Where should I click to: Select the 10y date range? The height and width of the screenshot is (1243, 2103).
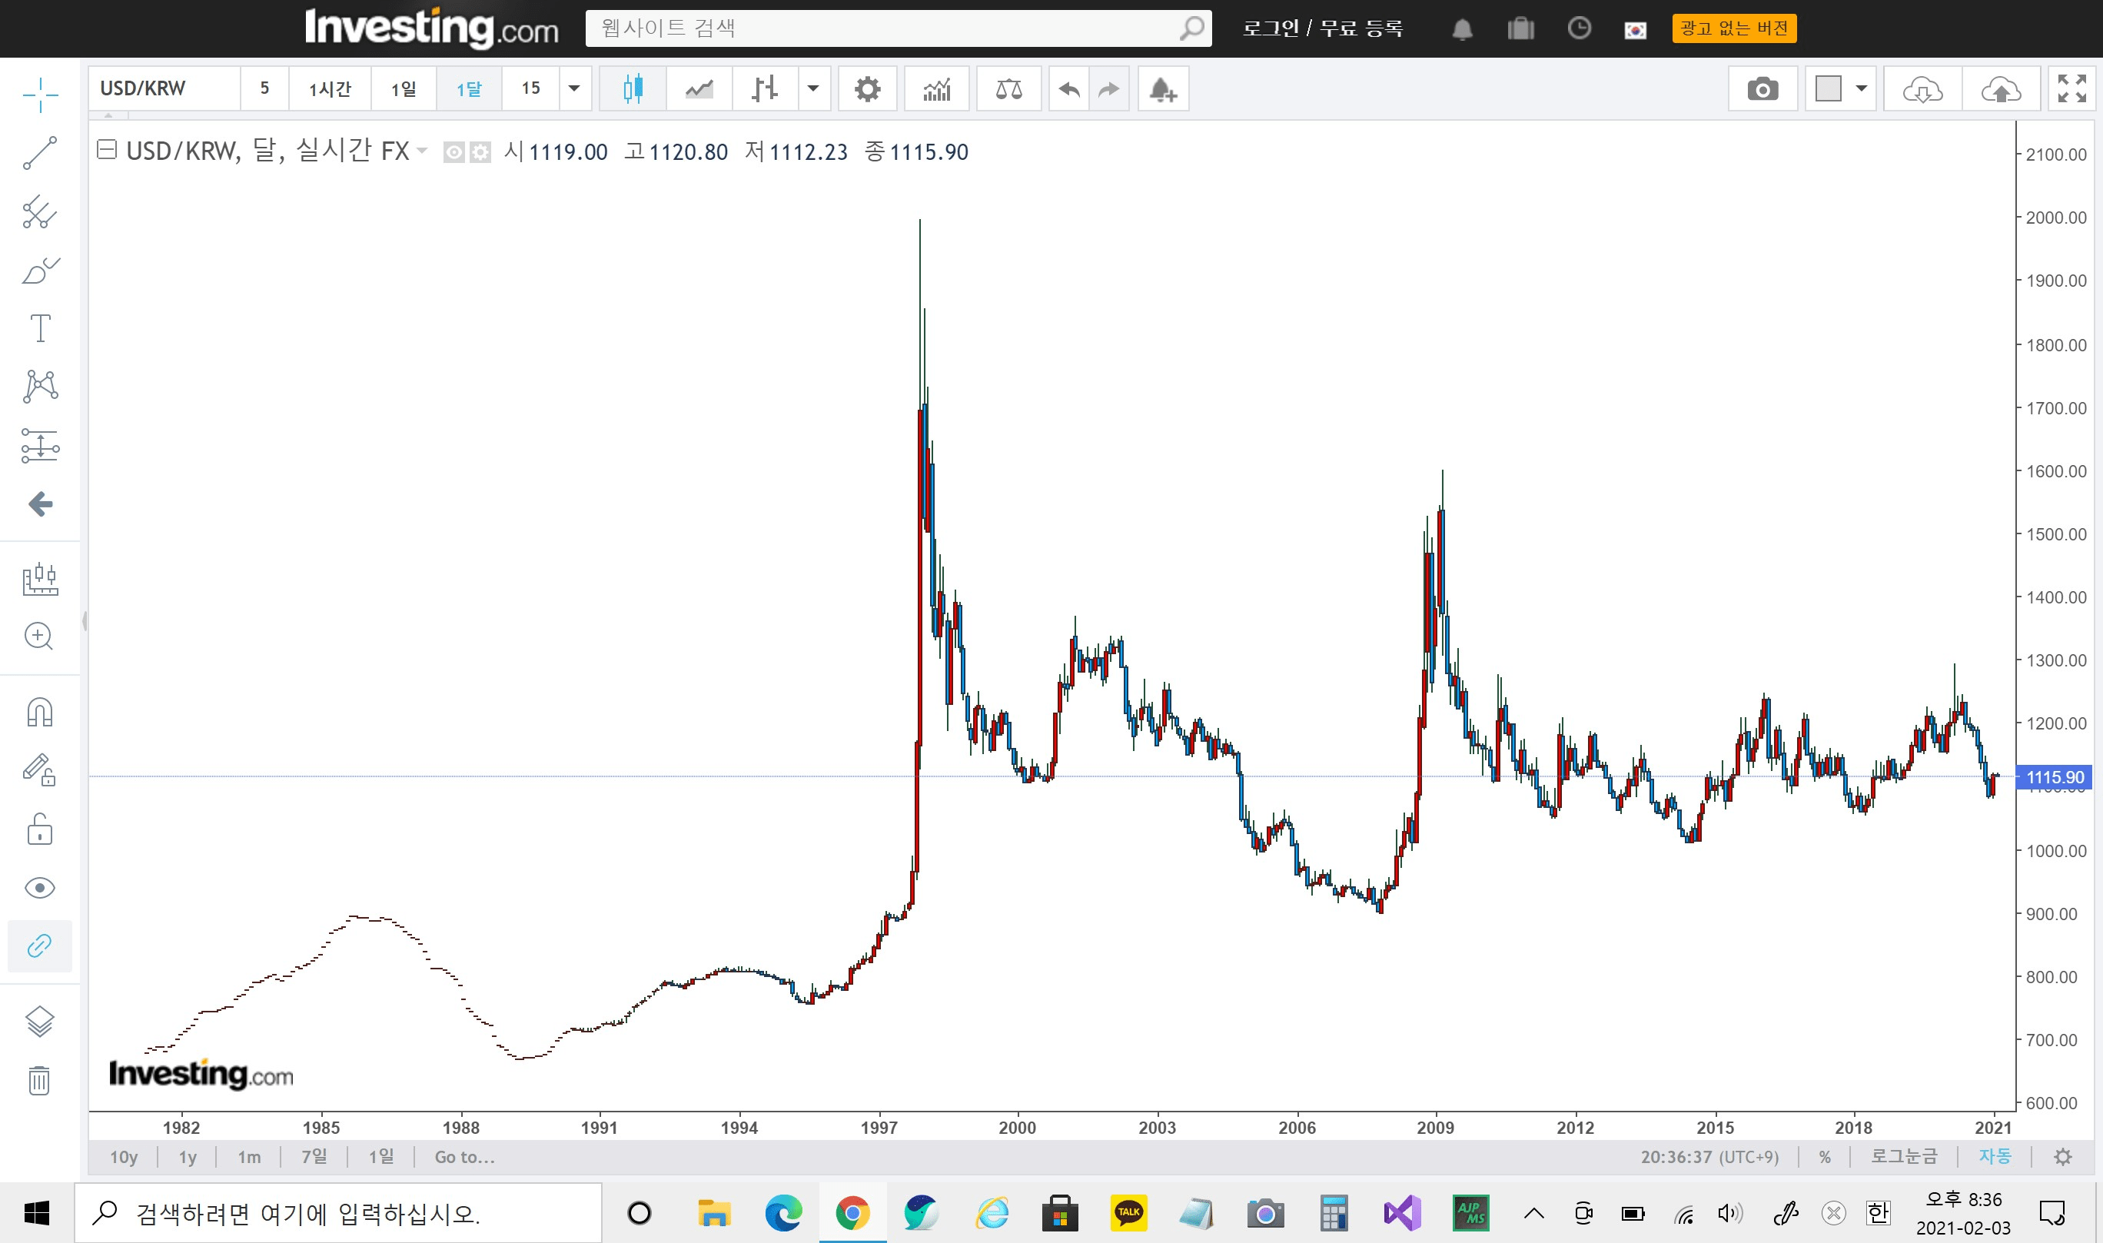[124, 1157]
